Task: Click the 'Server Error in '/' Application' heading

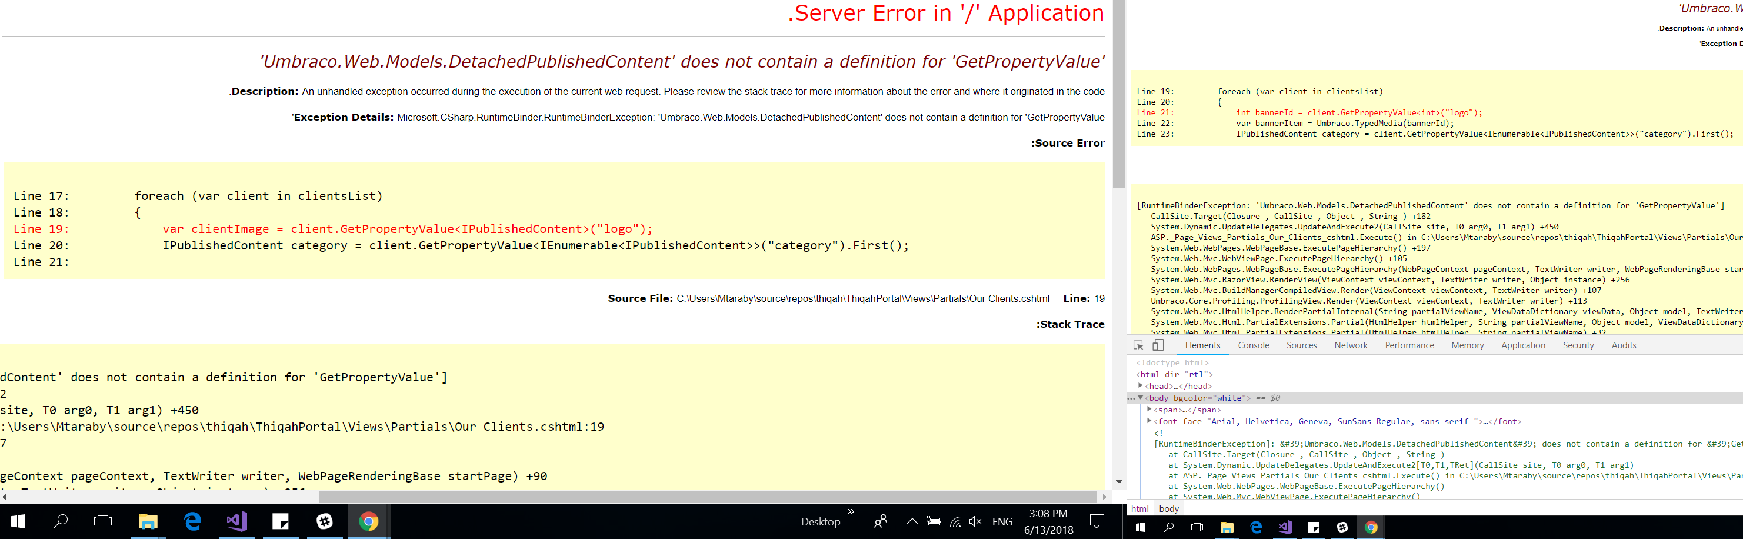Action: [946, 13]
